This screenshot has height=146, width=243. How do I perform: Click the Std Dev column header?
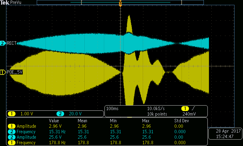click(x=181, y=121)
